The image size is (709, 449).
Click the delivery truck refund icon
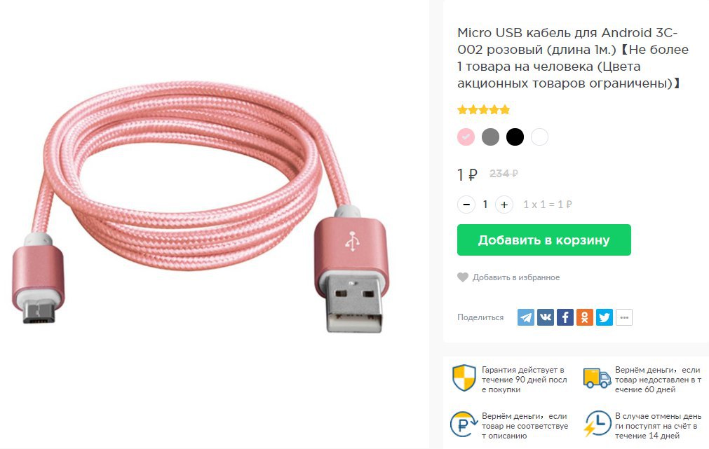(x=597, y=378)
